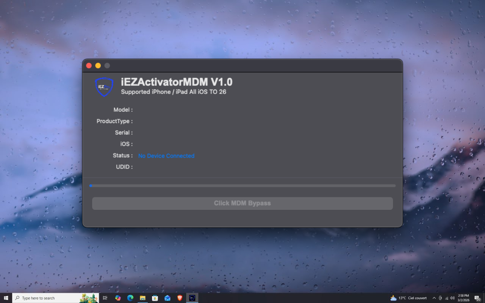Click the iEZActivatorMDM shield logo icon

pos(104,87)
